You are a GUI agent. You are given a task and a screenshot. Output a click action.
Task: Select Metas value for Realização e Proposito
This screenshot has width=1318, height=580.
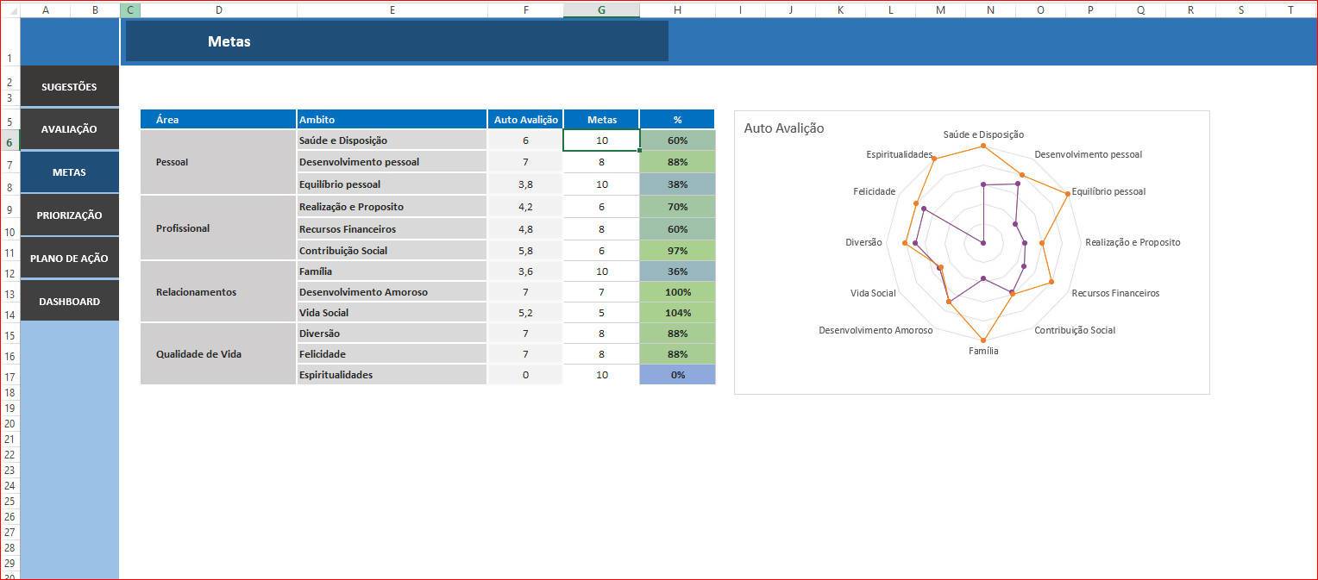[x=601, y=207]
